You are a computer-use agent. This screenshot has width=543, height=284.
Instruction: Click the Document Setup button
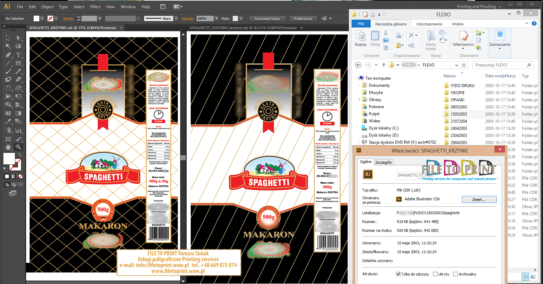click(267, 19)
